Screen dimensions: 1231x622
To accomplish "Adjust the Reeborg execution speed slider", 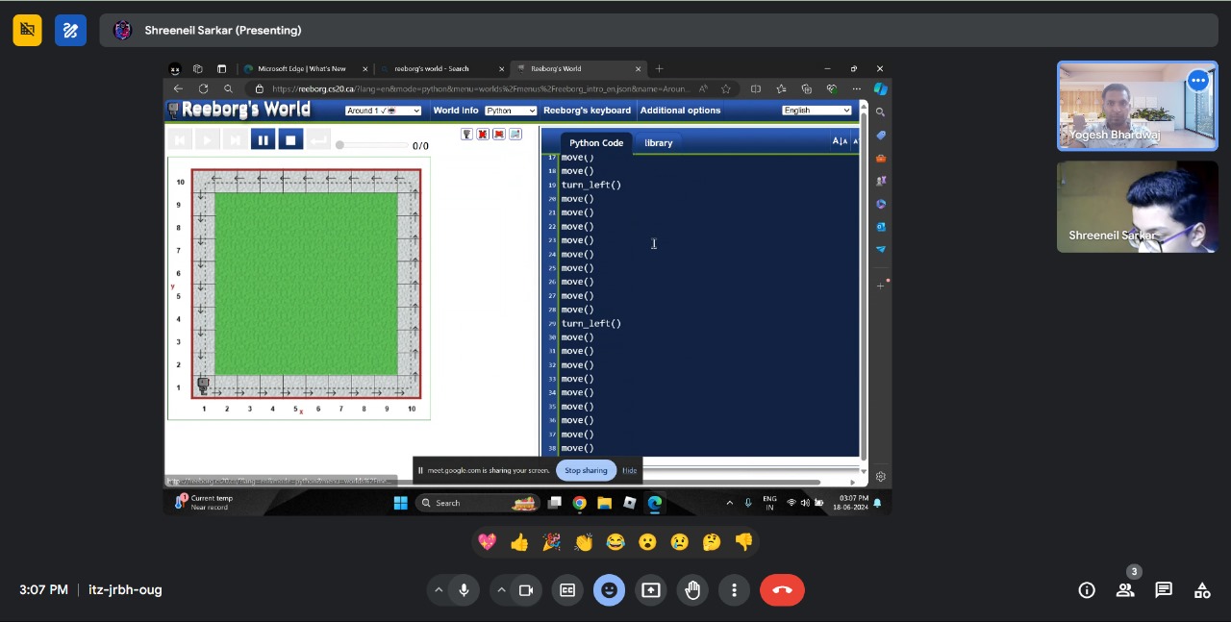I will click(371, 145).
